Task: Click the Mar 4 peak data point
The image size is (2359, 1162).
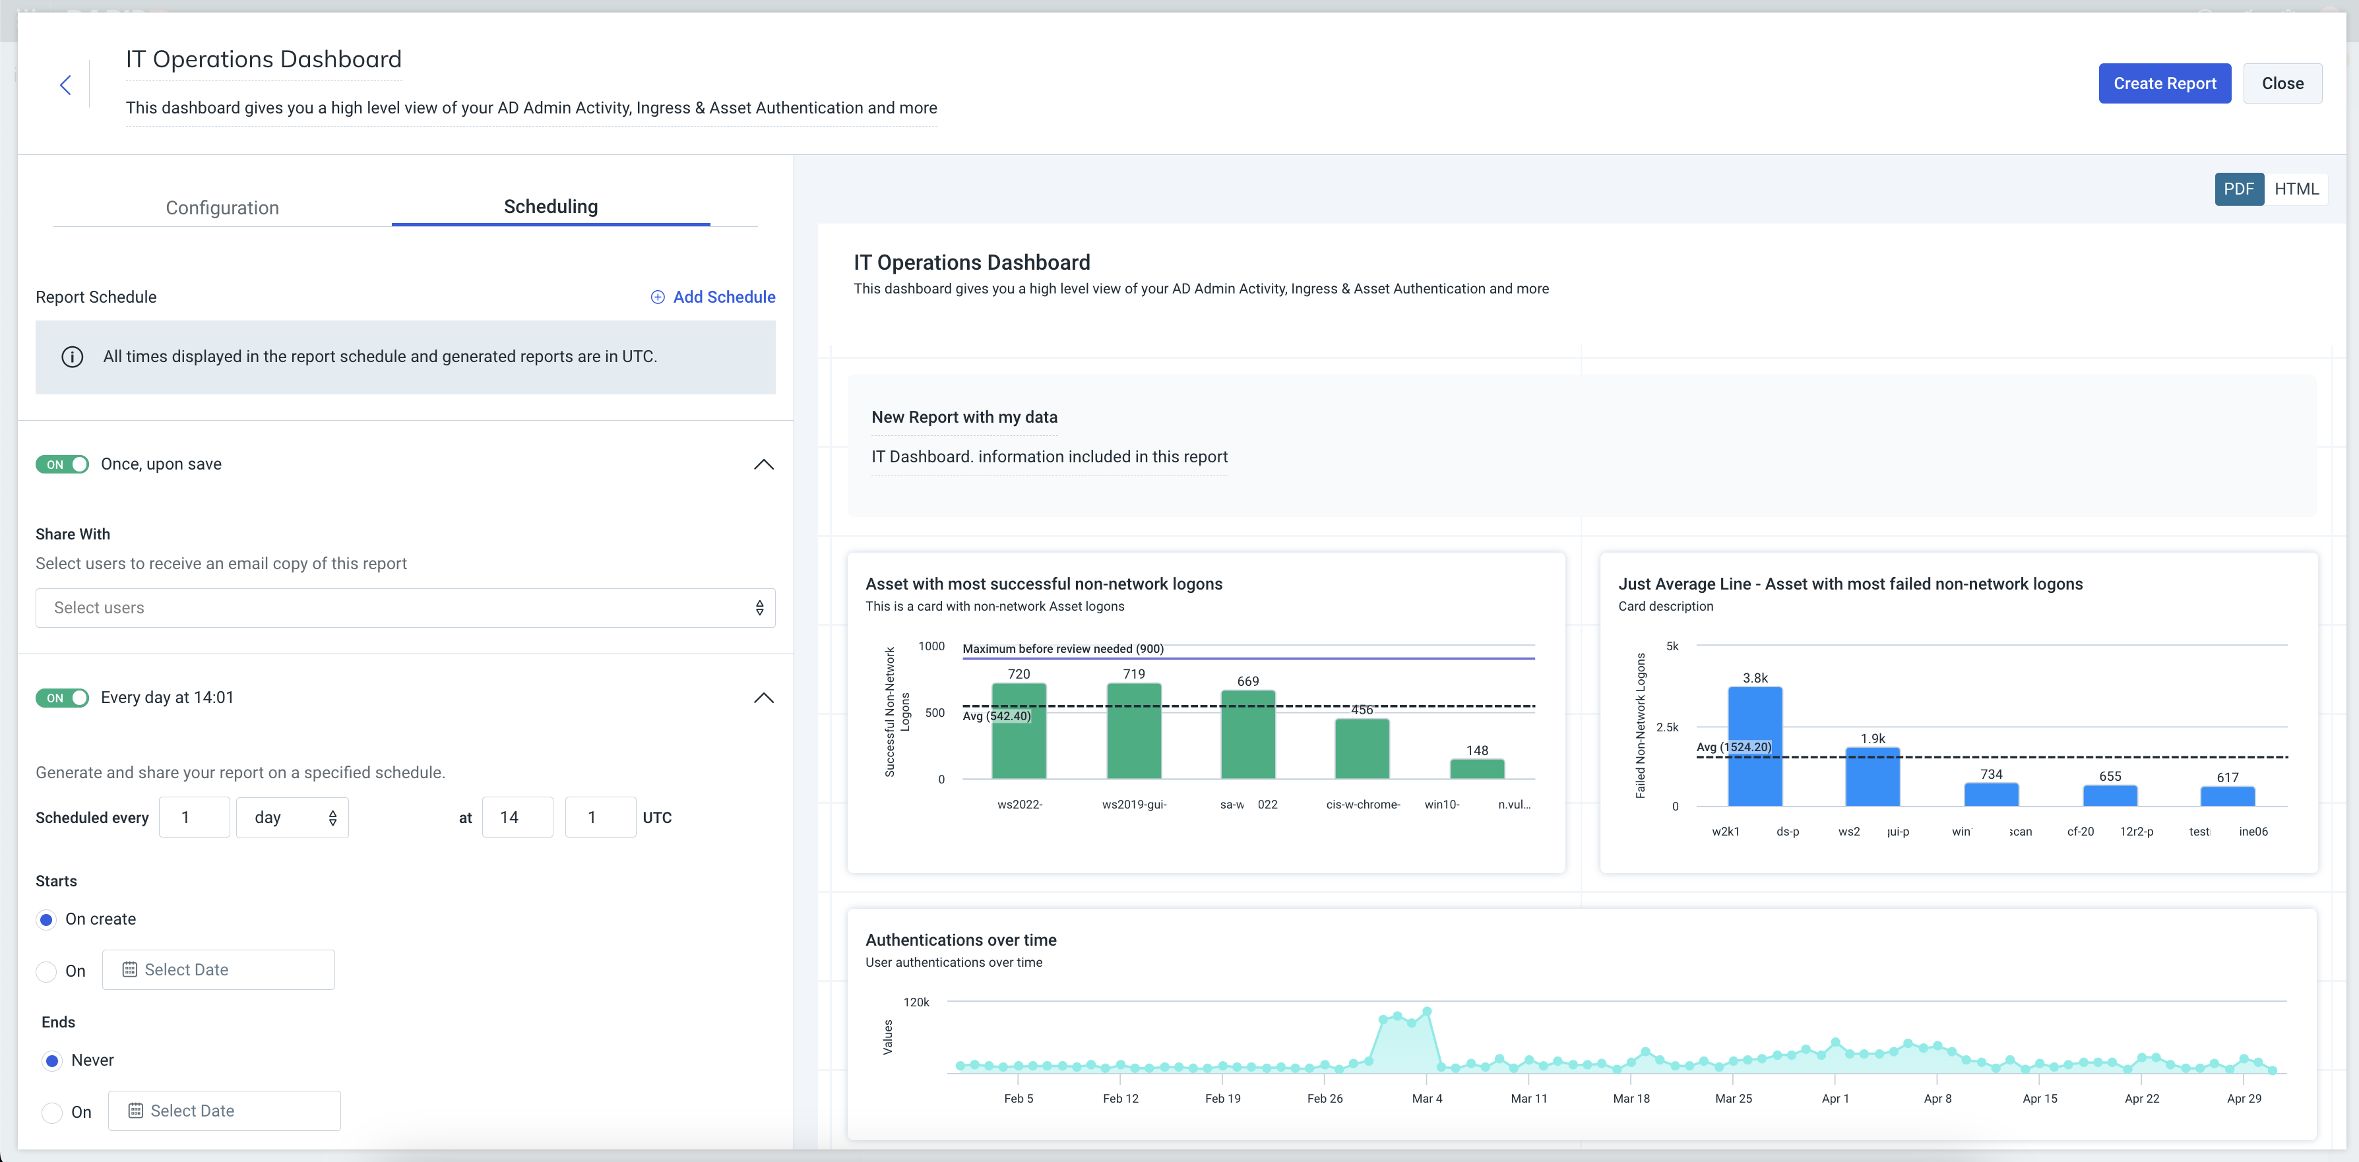Action: 1427,1012
